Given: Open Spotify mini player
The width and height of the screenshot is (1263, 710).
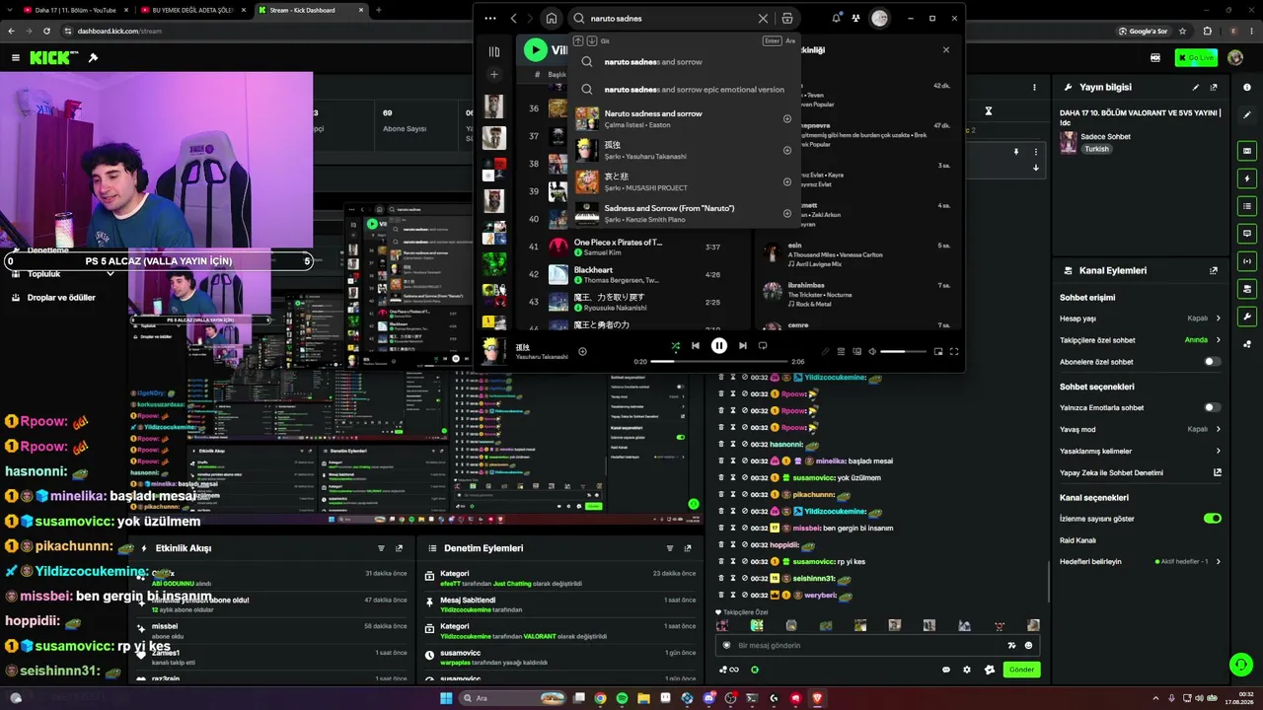Looking at the screenshot, I should click(938, 352).
